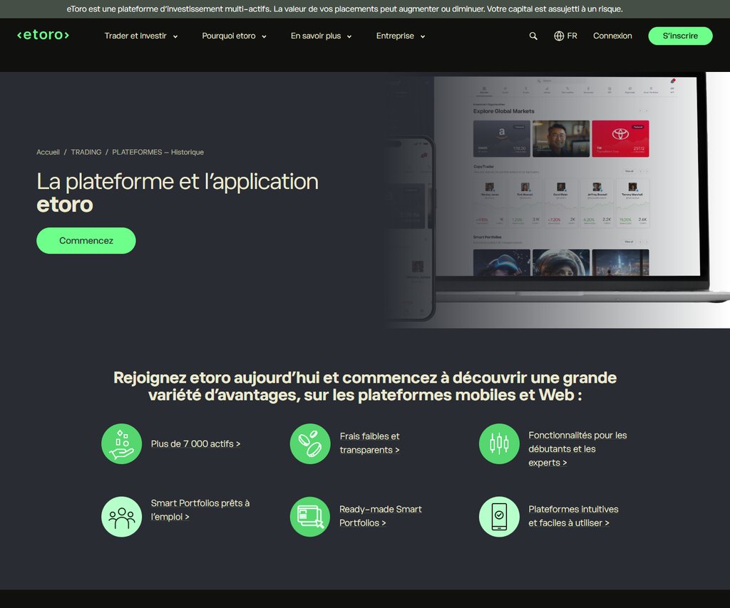Go to TRADING breadcrumb

86,153
